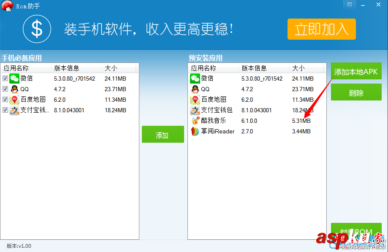The image size is (388, 252).
Task: Click 支付宝钱包 icon in 预安装应用 list
Action: click(x=195, y=110)
